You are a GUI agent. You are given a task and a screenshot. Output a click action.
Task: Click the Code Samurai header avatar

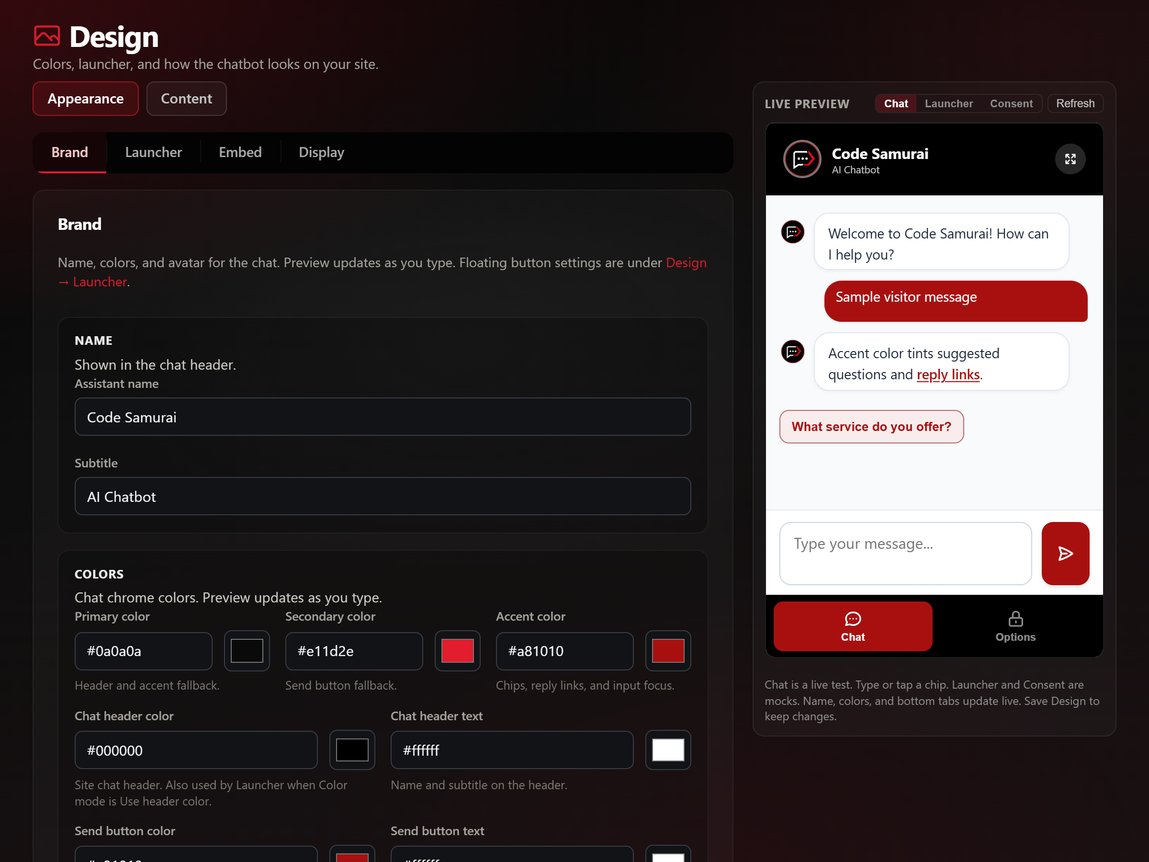[x=802, y=159]
